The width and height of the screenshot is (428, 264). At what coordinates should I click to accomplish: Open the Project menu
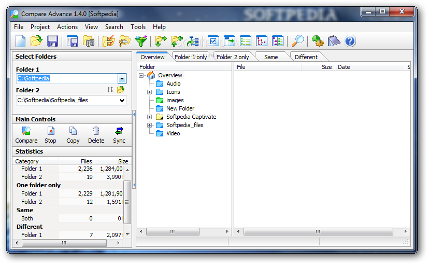click(40, 27)
